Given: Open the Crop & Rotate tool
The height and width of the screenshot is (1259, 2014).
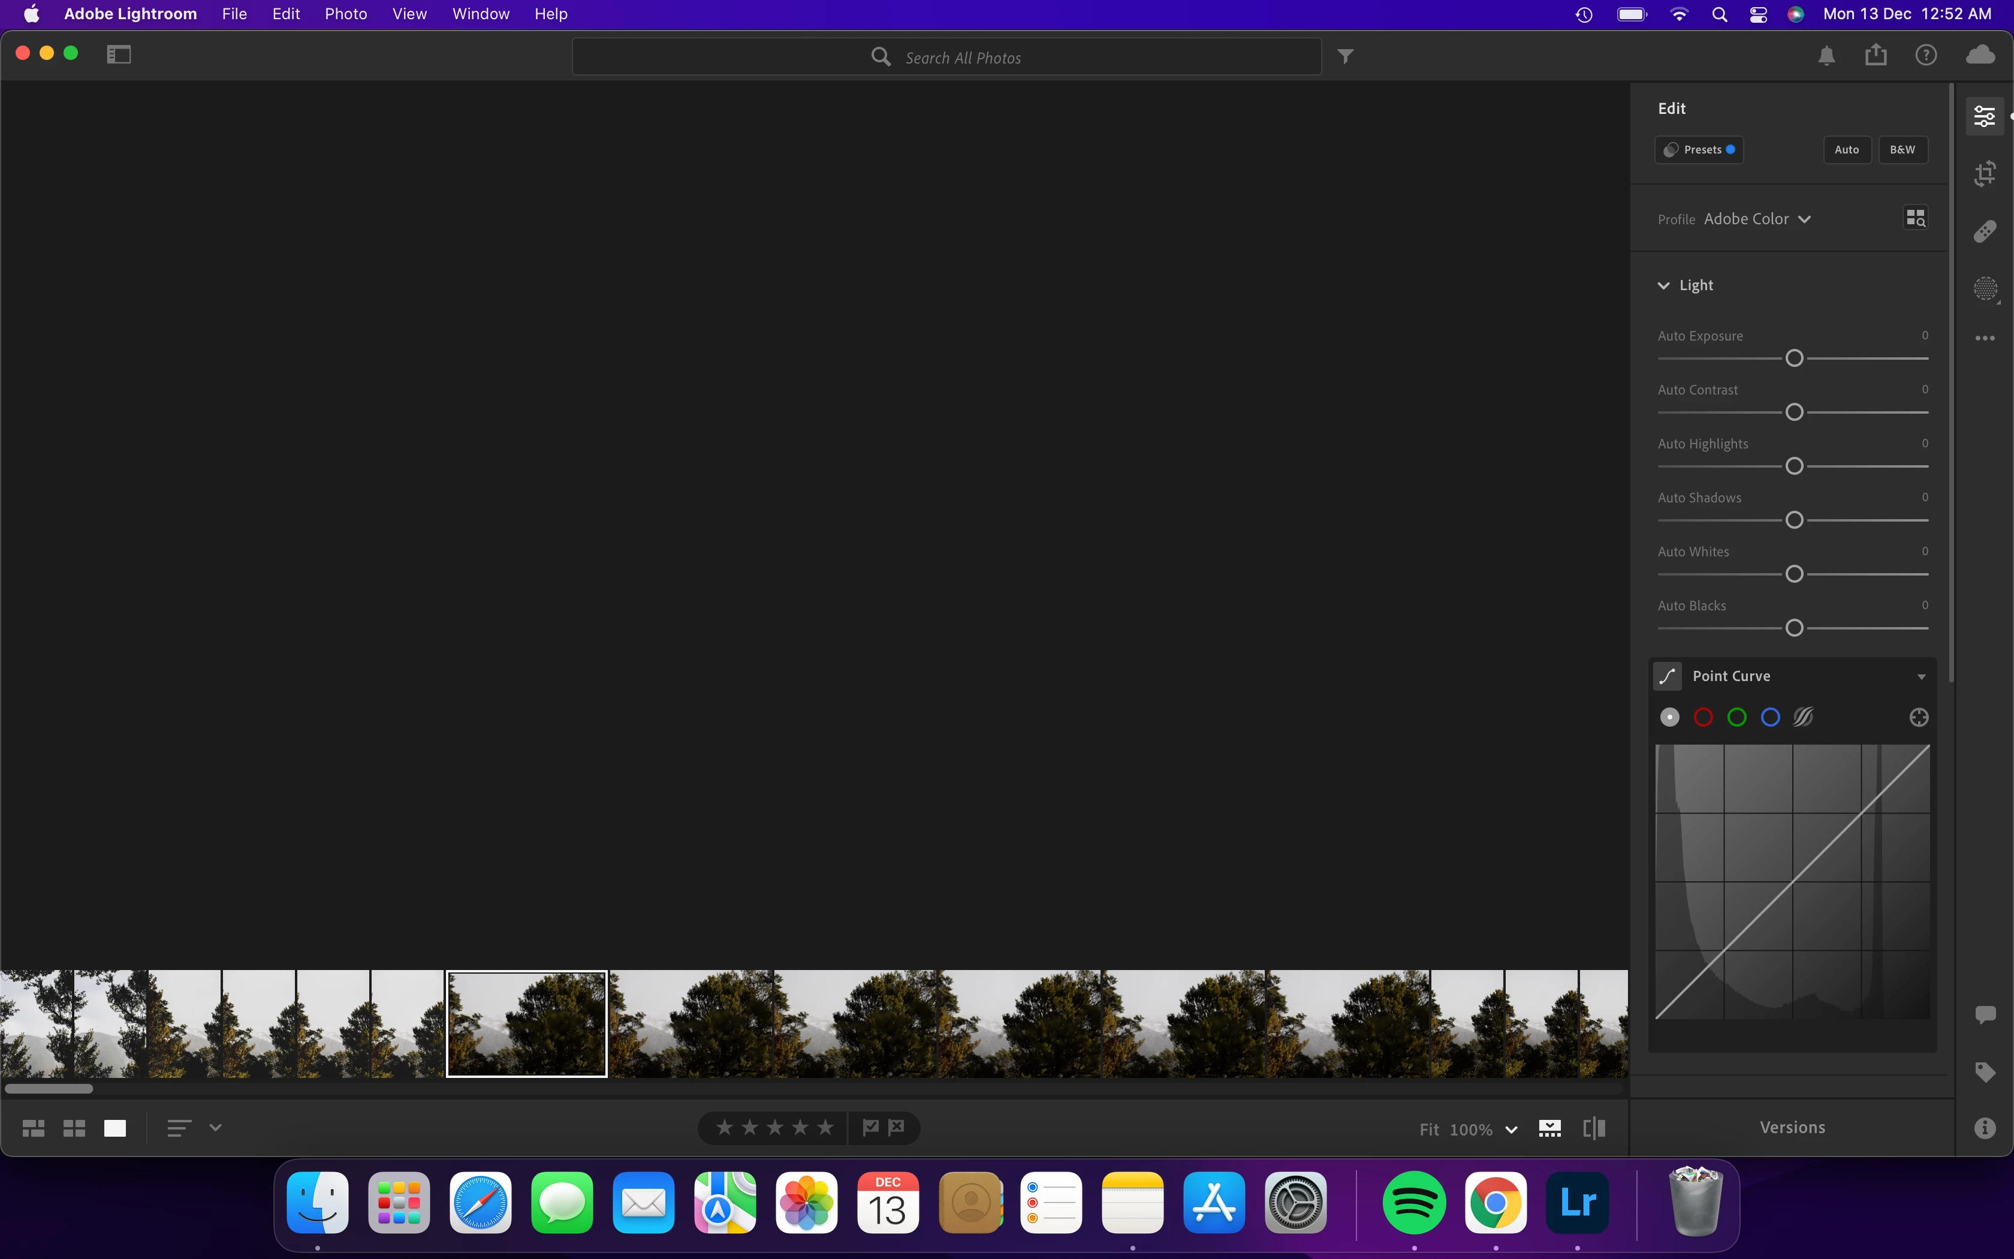Looking at the screenshot, I should [x=1985, y=173].
